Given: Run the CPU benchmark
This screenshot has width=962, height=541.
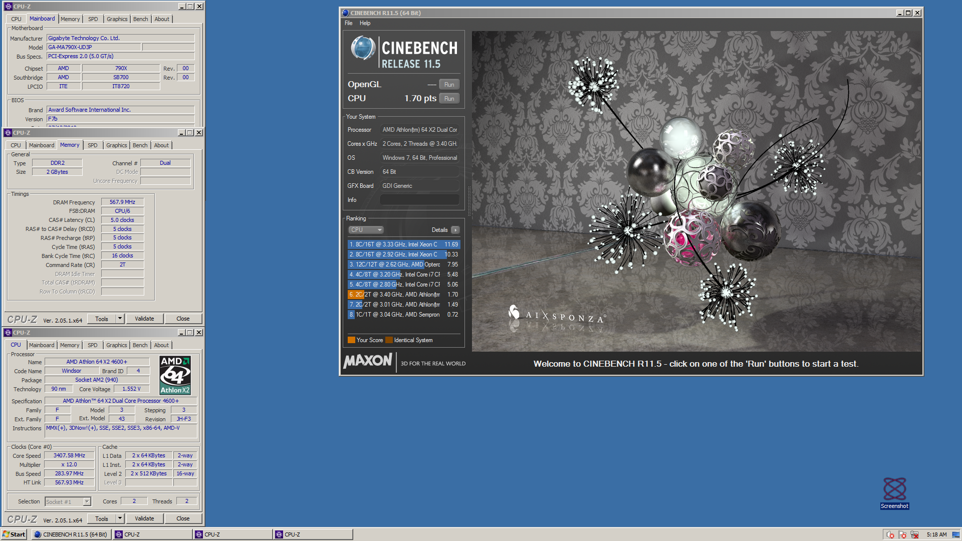Looking at the screenshot, I should click(449, 99).
